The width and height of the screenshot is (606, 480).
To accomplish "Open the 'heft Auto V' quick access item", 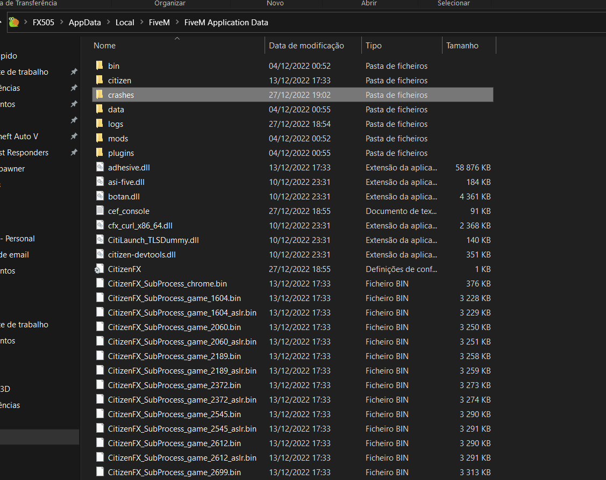I will coord(19,137).
